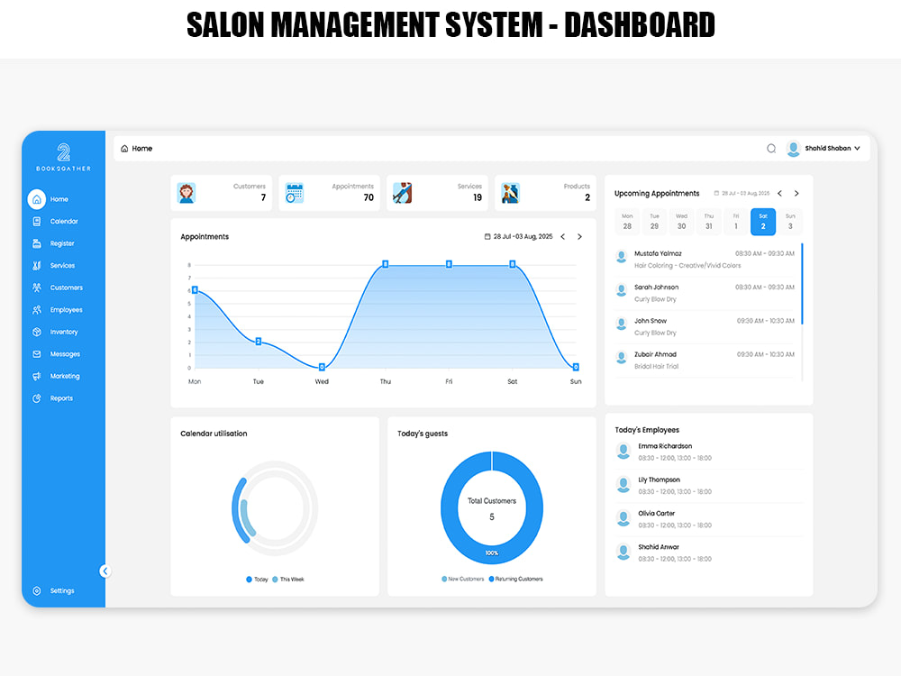Toggle New Customers legend item
Screen dimensions: 901x676
click(x=462, y=579)
